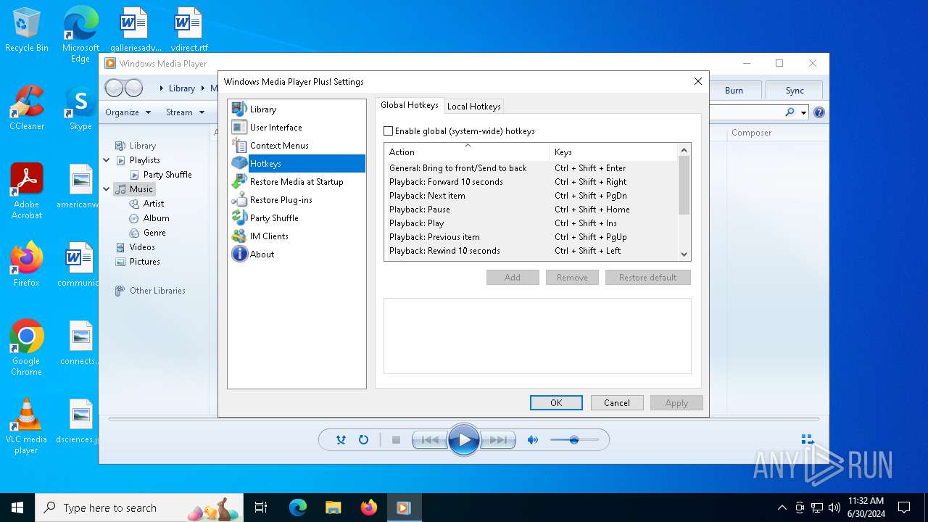
Task: Expand the Library breadcrumb arrow
Action: pyautogui.click(x=202, y=88)
